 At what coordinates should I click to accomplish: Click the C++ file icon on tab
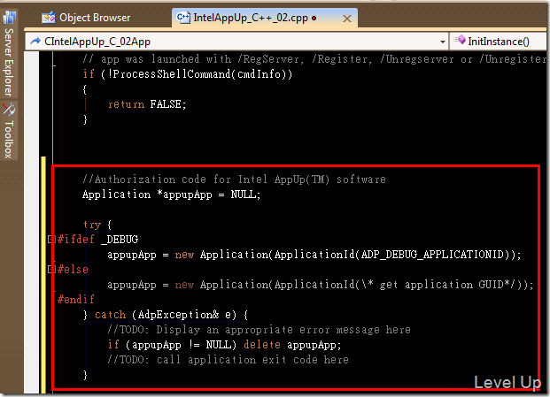(x=182, y=17)
